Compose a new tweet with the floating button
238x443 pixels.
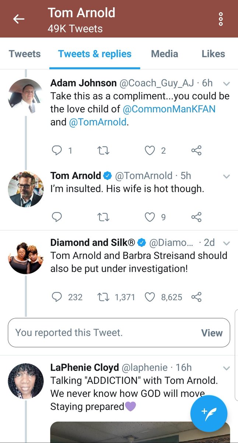coord(209,413)
